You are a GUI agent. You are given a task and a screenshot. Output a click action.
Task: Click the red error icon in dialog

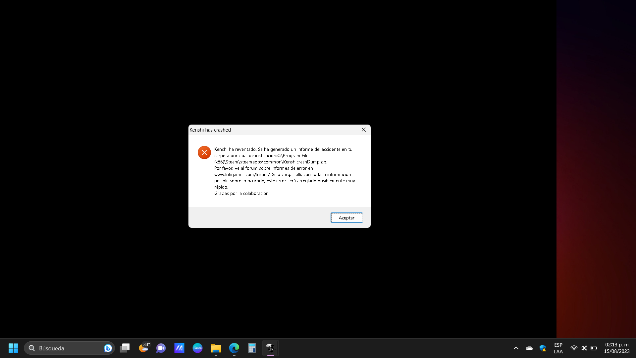click(204, 152)
